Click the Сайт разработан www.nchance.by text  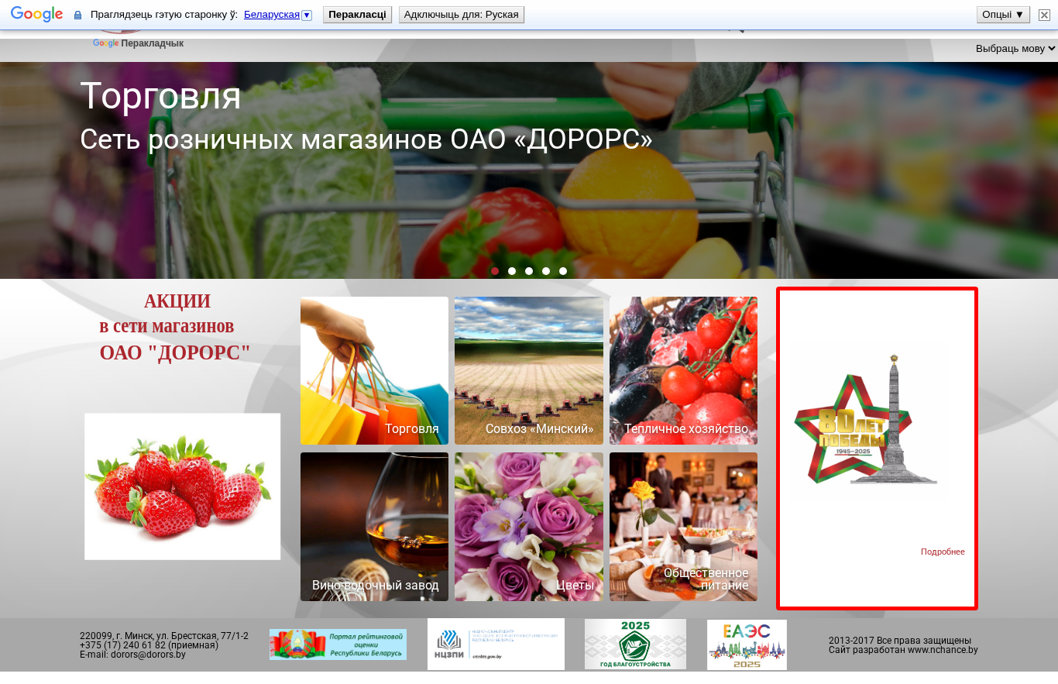coord(903,650)
